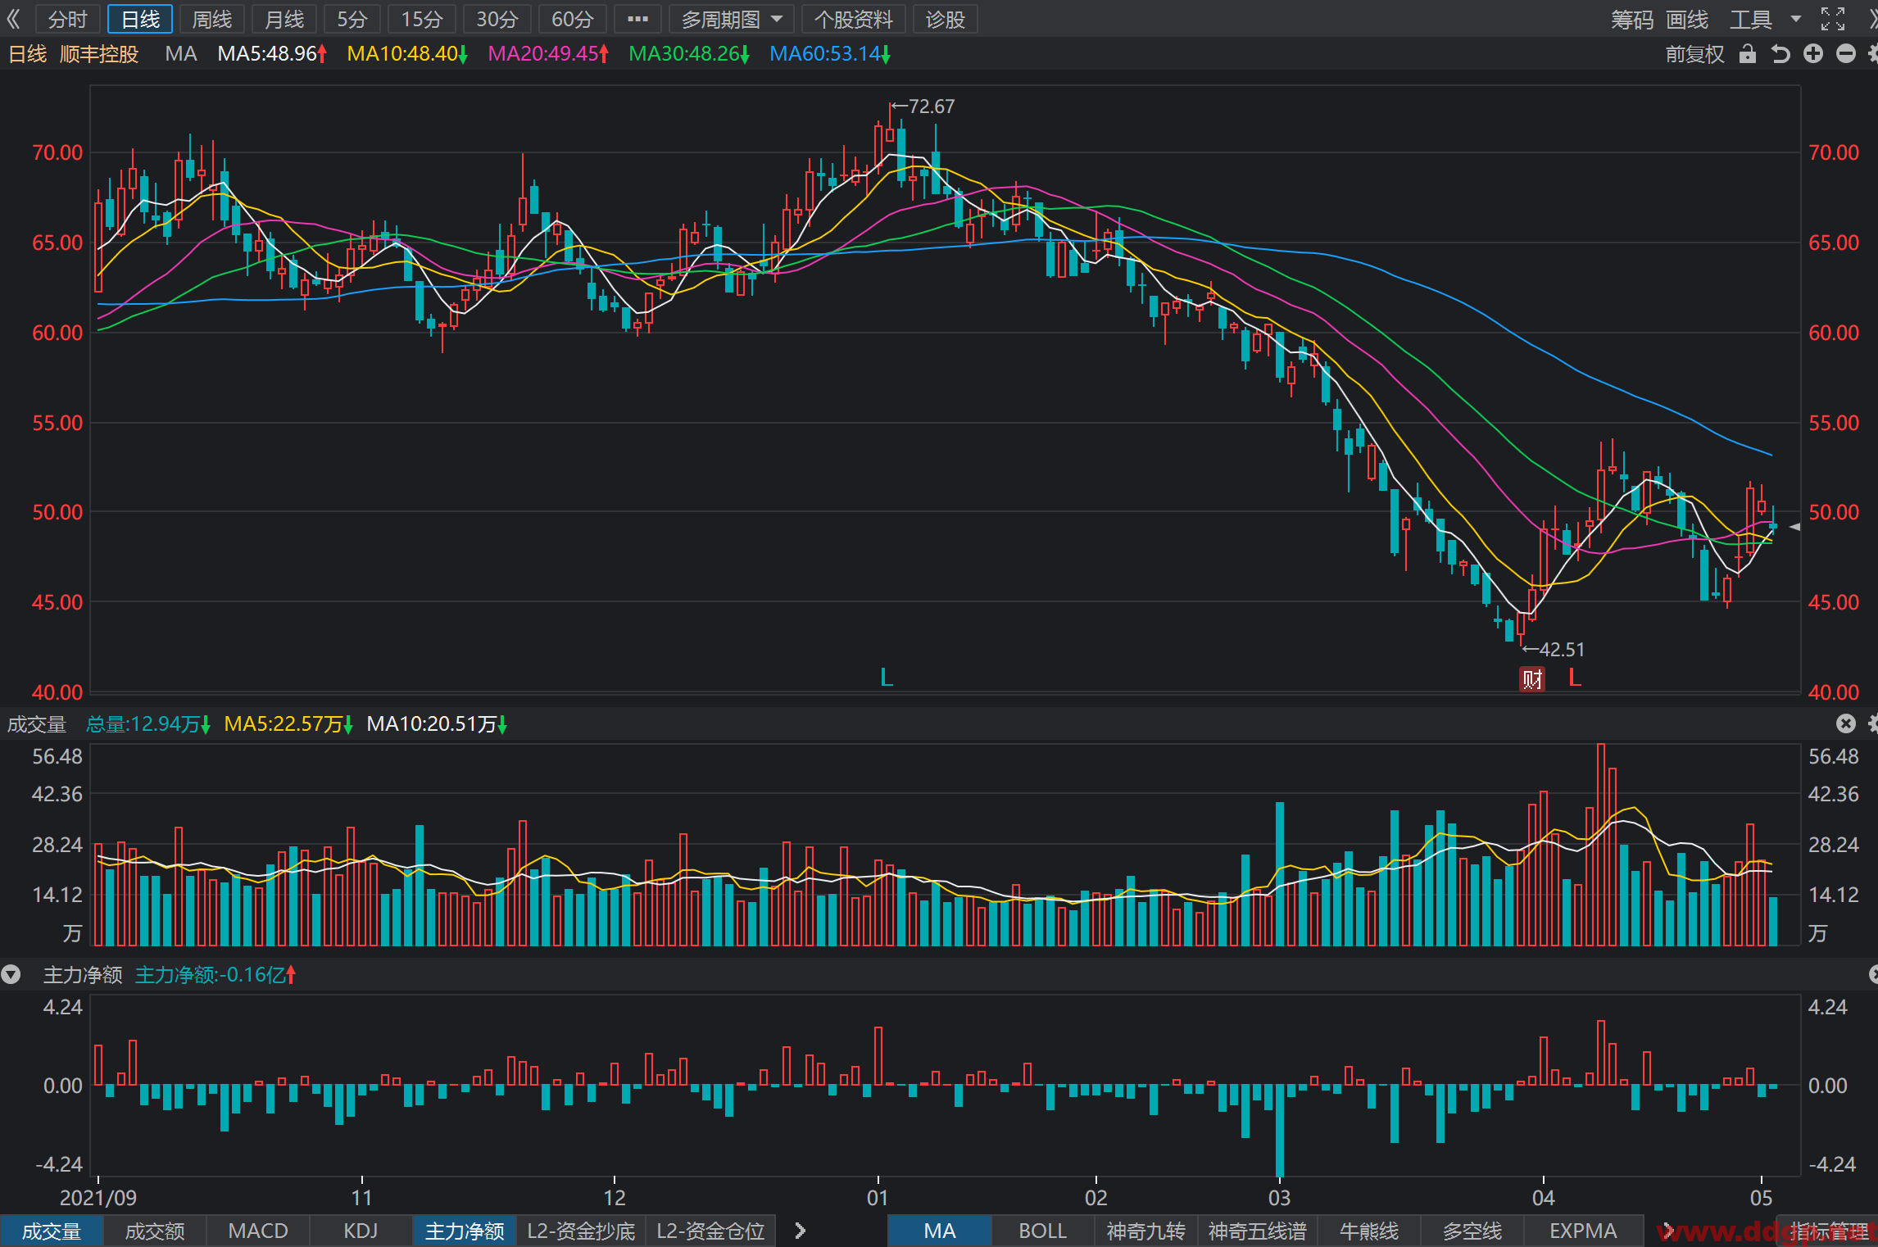Enable the 画线 drawing mode
Viewport: 1878px width, 1247px height.
point(1687,19)
